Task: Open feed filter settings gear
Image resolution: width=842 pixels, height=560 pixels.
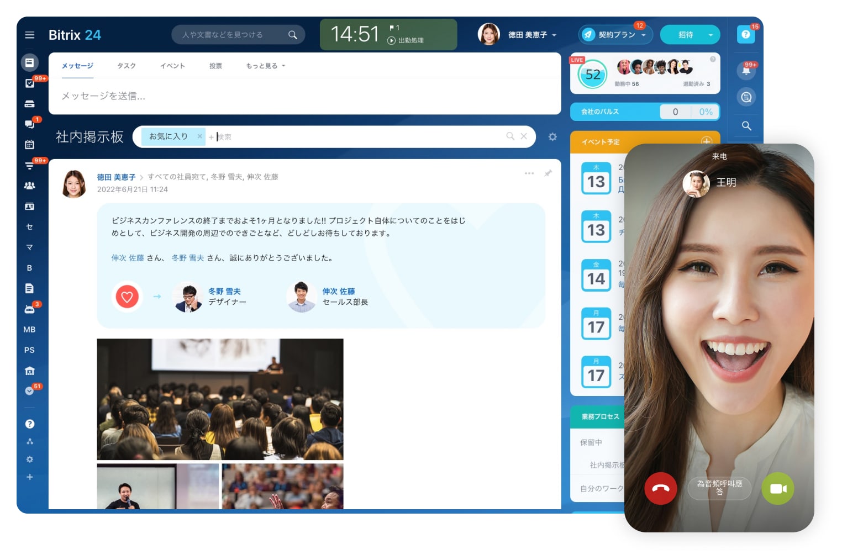Action: 552,136
